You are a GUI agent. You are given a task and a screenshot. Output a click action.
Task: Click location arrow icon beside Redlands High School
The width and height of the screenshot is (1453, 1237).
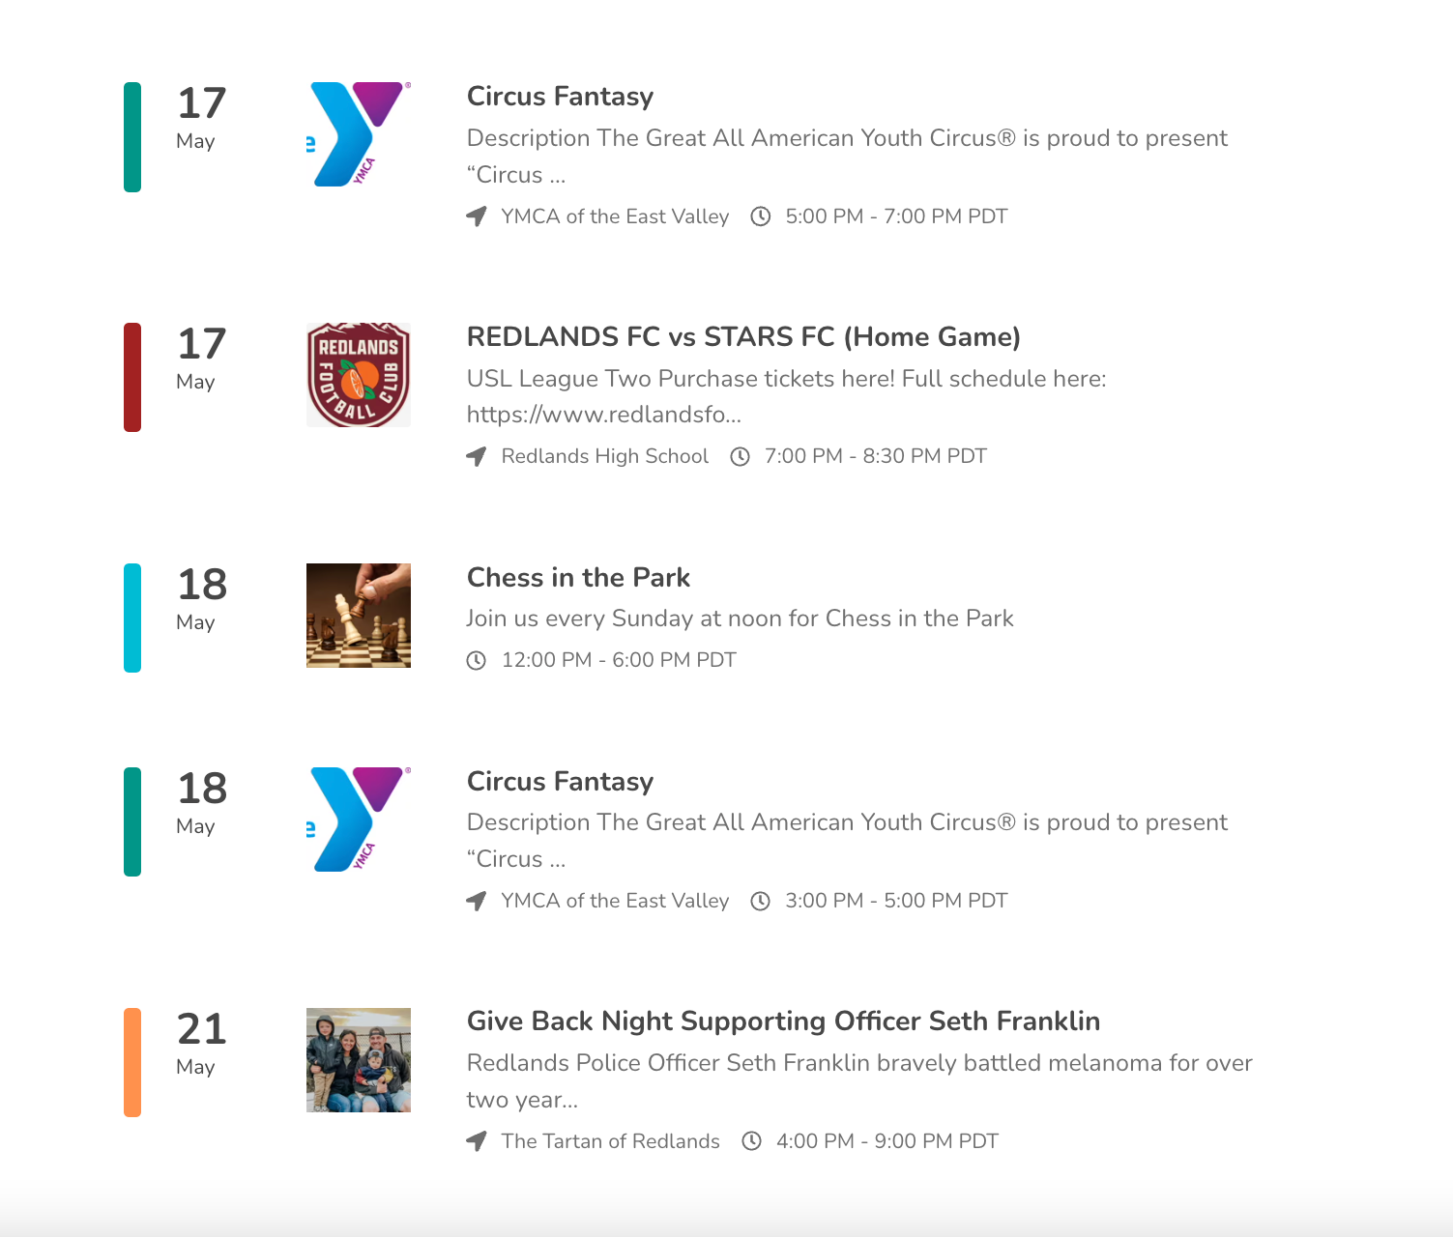(477, 456)
